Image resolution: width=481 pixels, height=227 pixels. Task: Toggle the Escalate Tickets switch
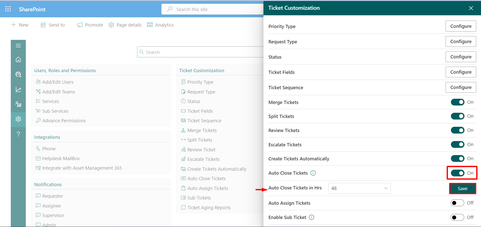pos(458,145)
